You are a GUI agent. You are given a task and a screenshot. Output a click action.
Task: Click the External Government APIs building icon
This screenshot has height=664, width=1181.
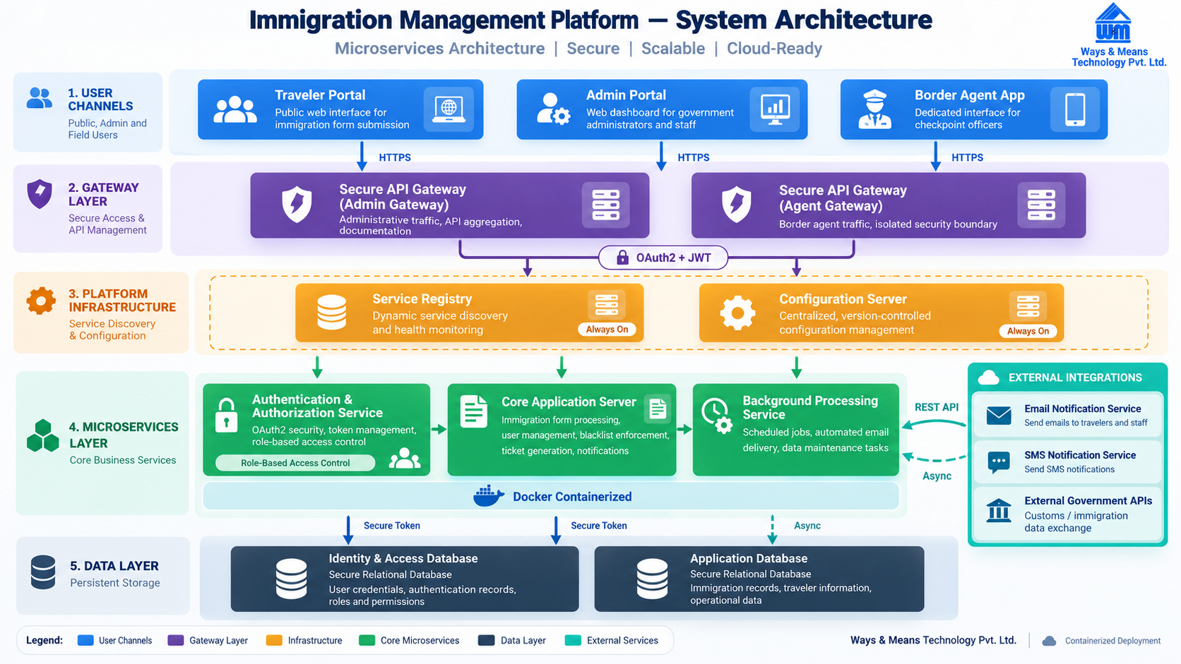(999, 510)
